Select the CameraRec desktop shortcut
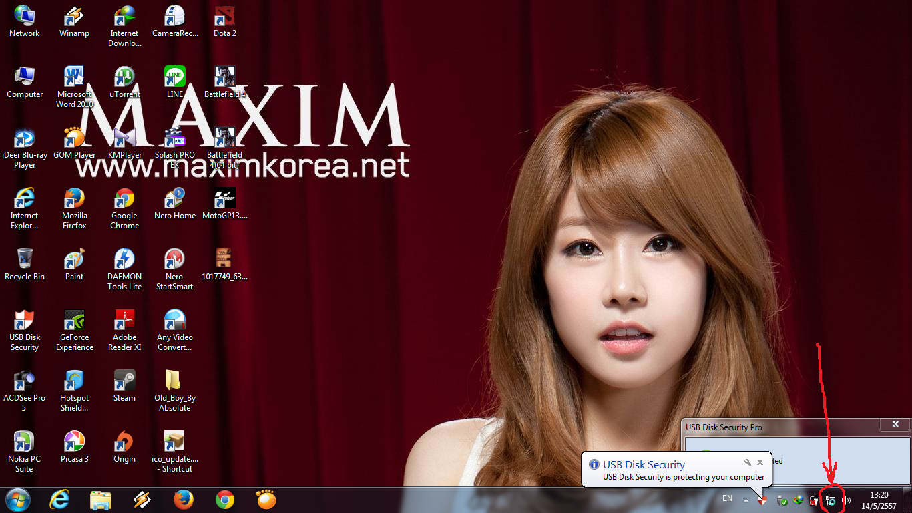912x513 pixels. tap(174, 21)
